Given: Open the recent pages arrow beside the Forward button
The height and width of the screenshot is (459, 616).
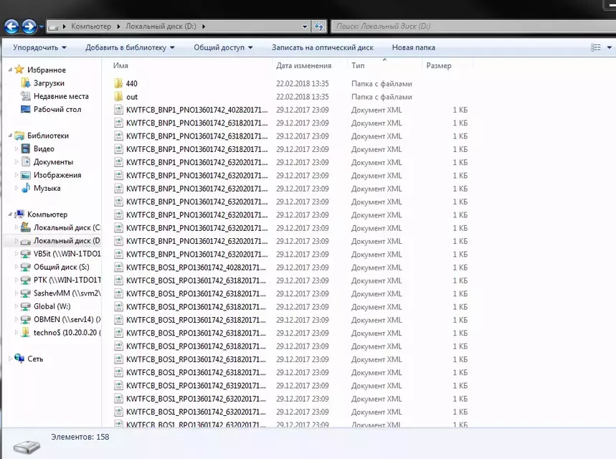Looking at the screenshot, I should tap(42, 27).
